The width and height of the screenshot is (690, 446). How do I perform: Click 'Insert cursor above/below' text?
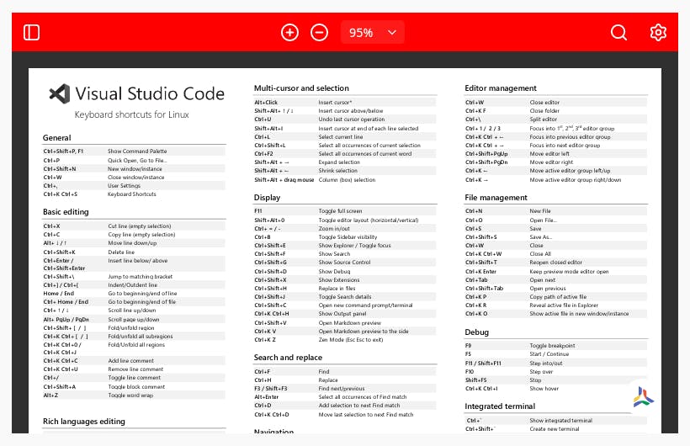[x=351, y=111]
